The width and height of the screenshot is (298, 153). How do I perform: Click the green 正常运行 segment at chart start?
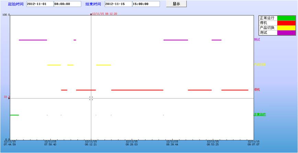[14, 115]
